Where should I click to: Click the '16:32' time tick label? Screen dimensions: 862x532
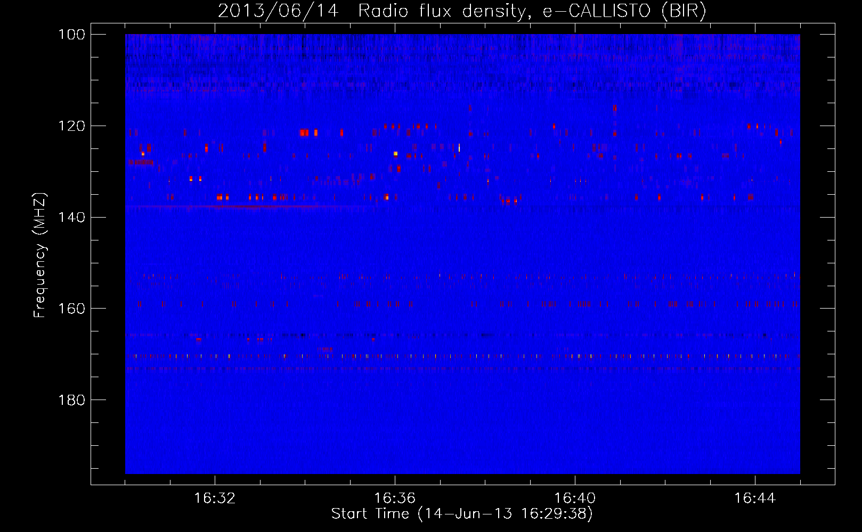click(x=215, y=498)
